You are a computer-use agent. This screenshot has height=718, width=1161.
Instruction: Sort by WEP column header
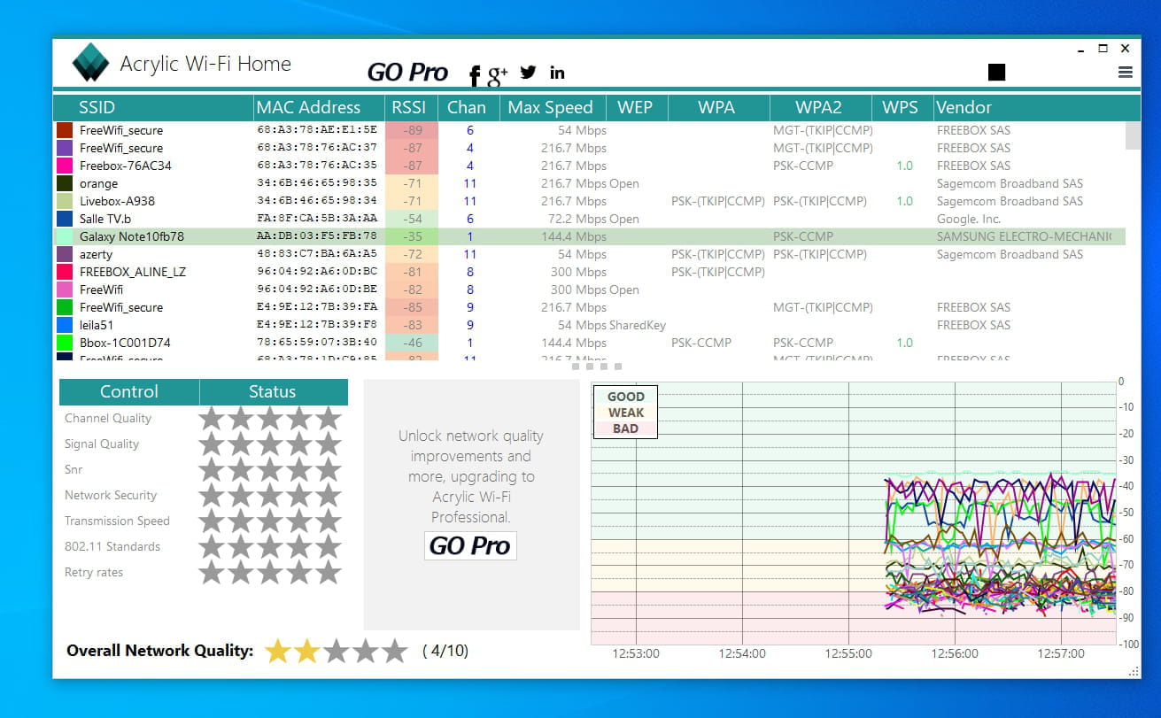point(637,107)
